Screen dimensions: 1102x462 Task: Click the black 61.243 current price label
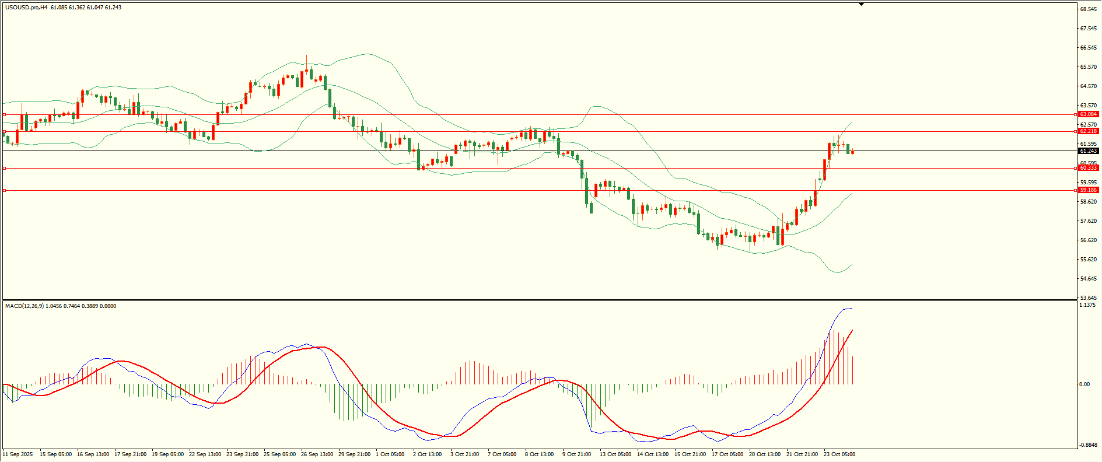click(x=1088, y=151)
